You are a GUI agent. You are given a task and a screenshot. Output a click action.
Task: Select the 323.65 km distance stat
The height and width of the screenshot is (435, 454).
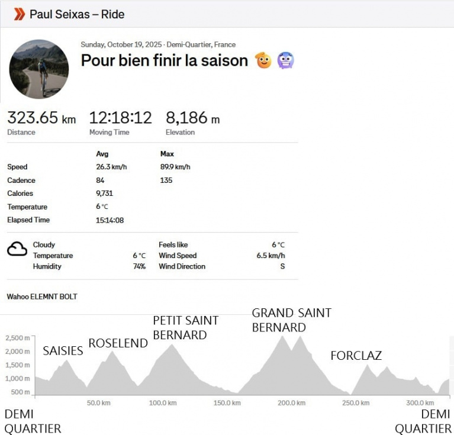(x=41, y=118)
